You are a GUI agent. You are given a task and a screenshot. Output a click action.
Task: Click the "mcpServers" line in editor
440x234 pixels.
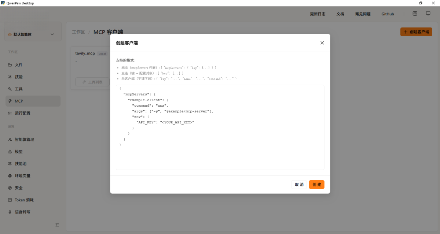tap(139, 94)
